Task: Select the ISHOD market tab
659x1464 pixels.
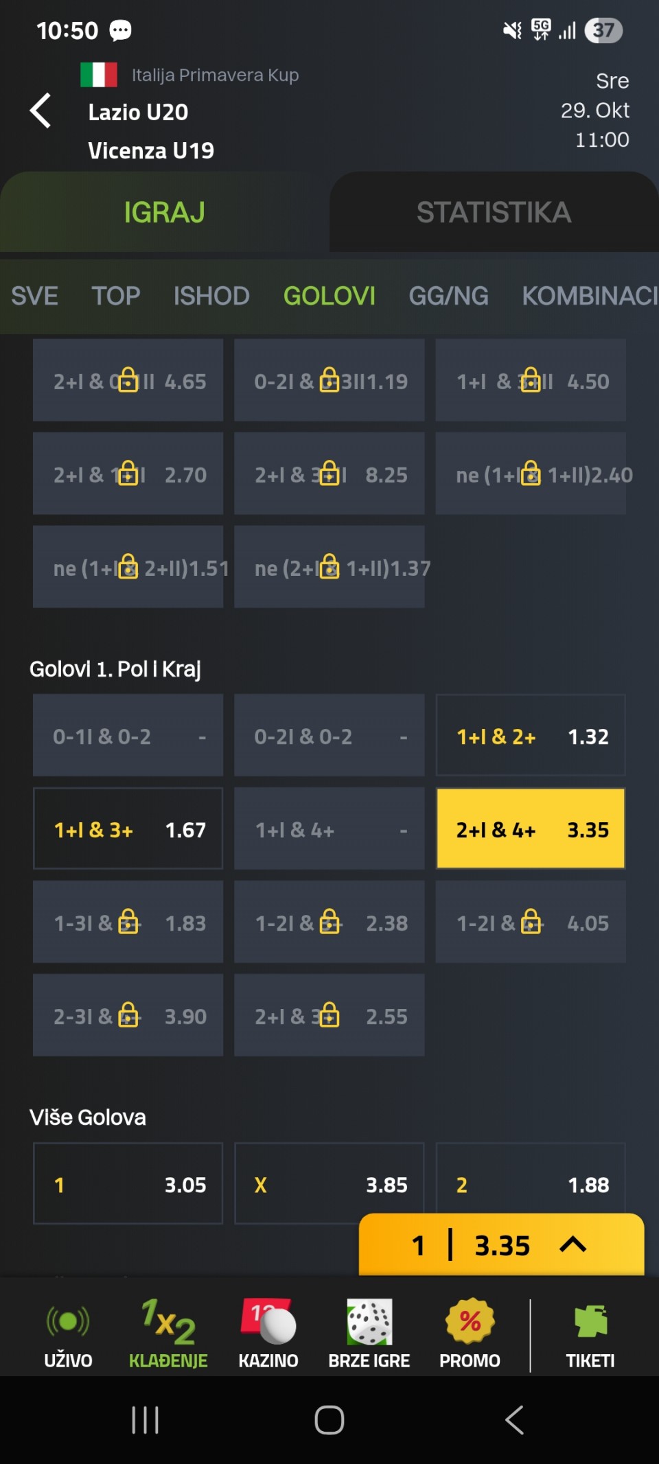Action: pos(211,296)
